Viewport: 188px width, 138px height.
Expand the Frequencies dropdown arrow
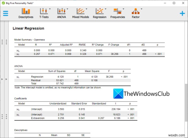click(x=124, y=9)
